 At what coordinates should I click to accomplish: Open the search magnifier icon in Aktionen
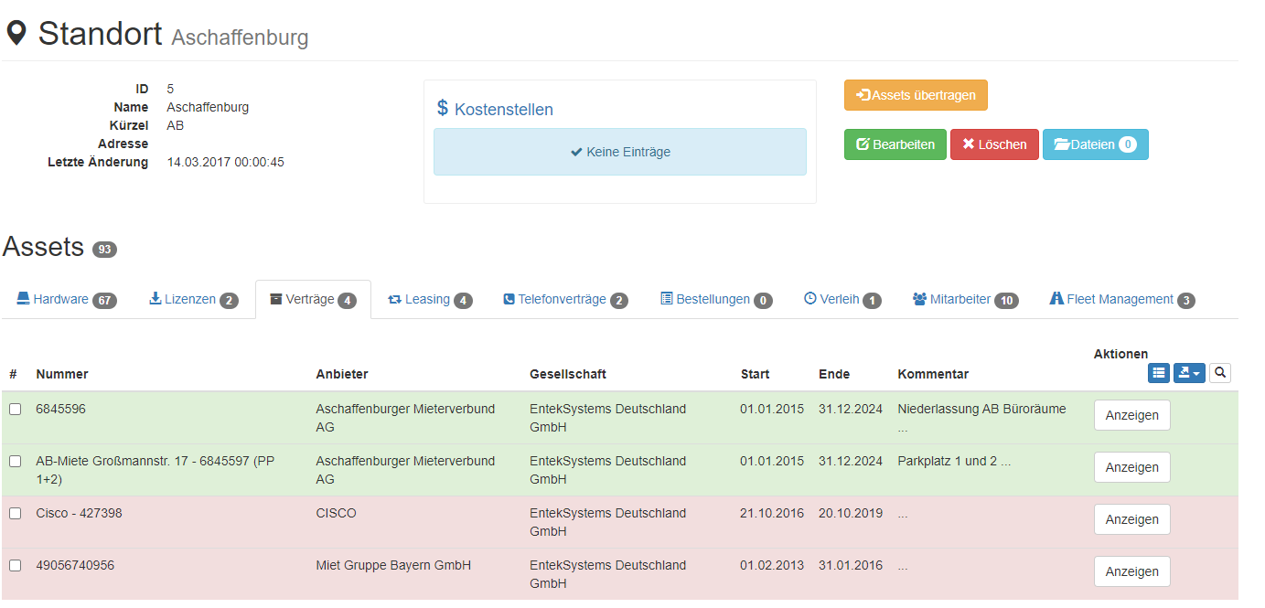1220,373
